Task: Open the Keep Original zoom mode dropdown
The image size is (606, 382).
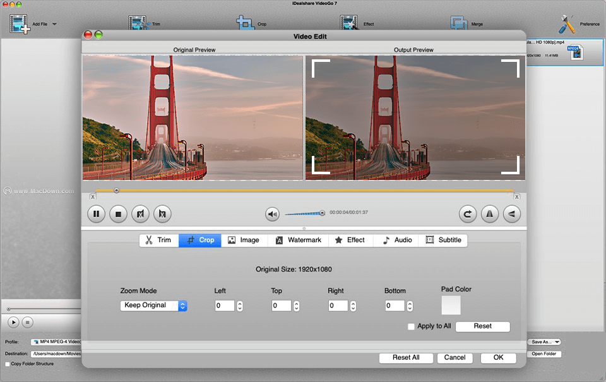Action: pyautogui.click(x=153, y=306)
